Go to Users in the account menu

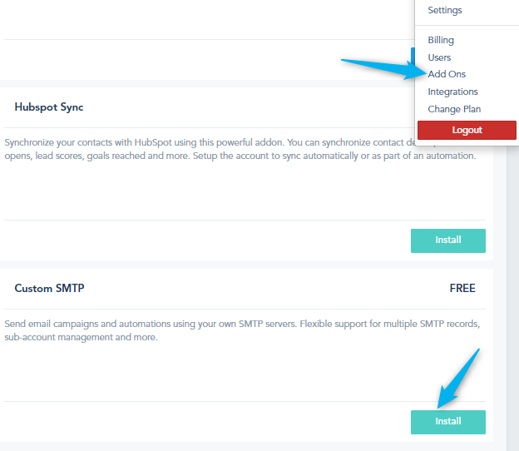439,57
